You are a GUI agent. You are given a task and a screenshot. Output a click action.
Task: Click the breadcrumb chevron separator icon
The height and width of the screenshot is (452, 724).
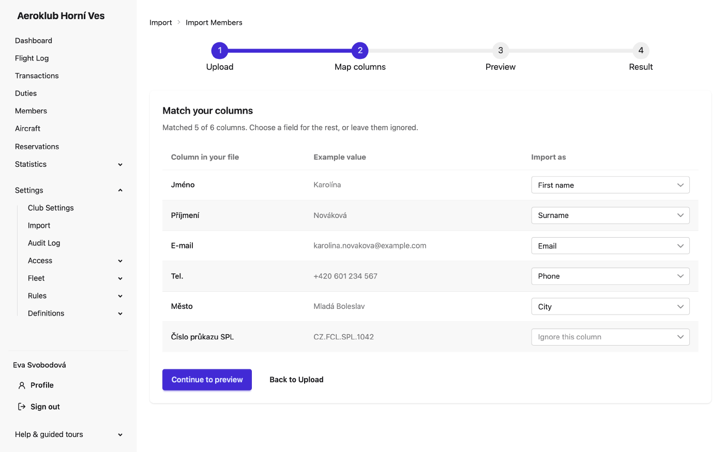click(x=179, y=22)
